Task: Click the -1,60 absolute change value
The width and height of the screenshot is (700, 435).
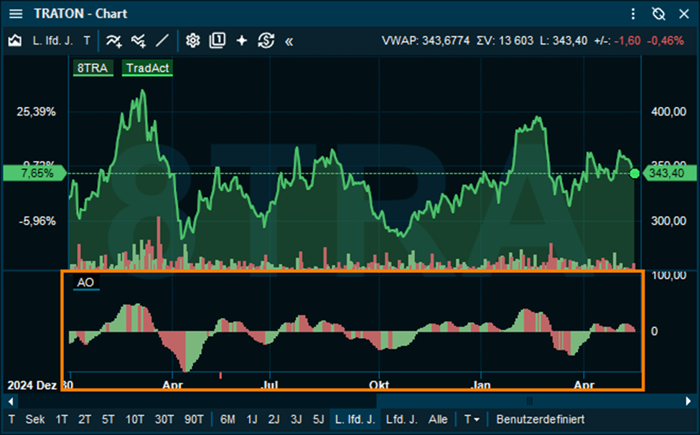Action: point(627,41)
